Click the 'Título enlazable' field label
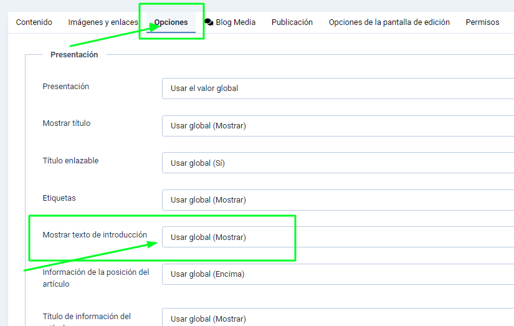This screenshot has width=514, height=326. point(70,161)
